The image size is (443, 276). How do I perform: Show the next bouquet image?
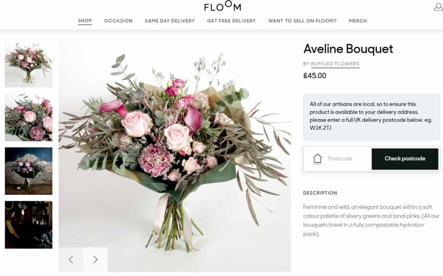95,259
